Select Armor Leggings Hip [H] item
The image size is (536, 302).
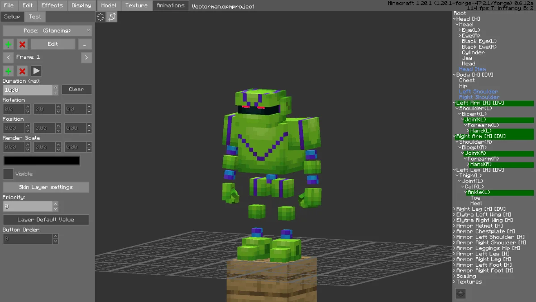(488, 248)
